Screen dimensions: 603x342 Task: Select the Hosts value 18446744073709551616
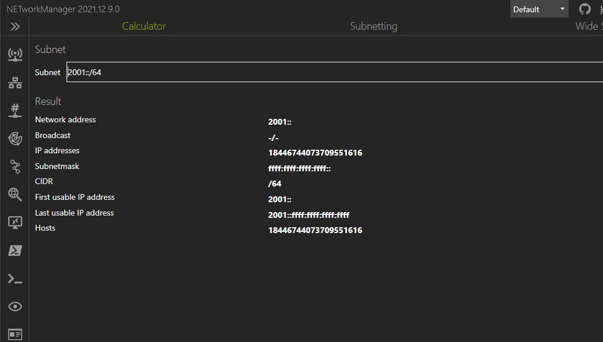315,230
